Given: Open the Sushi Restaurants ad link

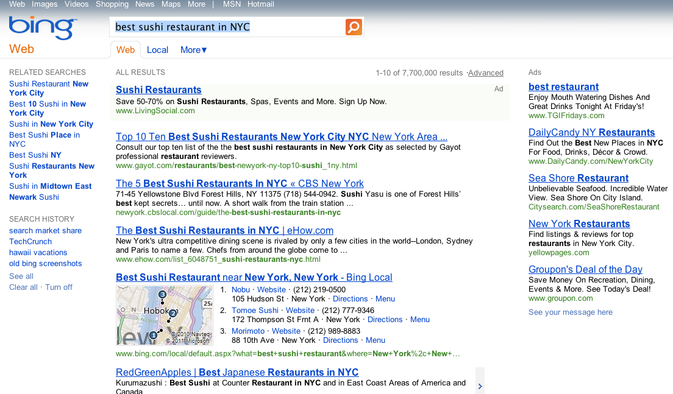Looking at the screenshot, I should 158,90.
